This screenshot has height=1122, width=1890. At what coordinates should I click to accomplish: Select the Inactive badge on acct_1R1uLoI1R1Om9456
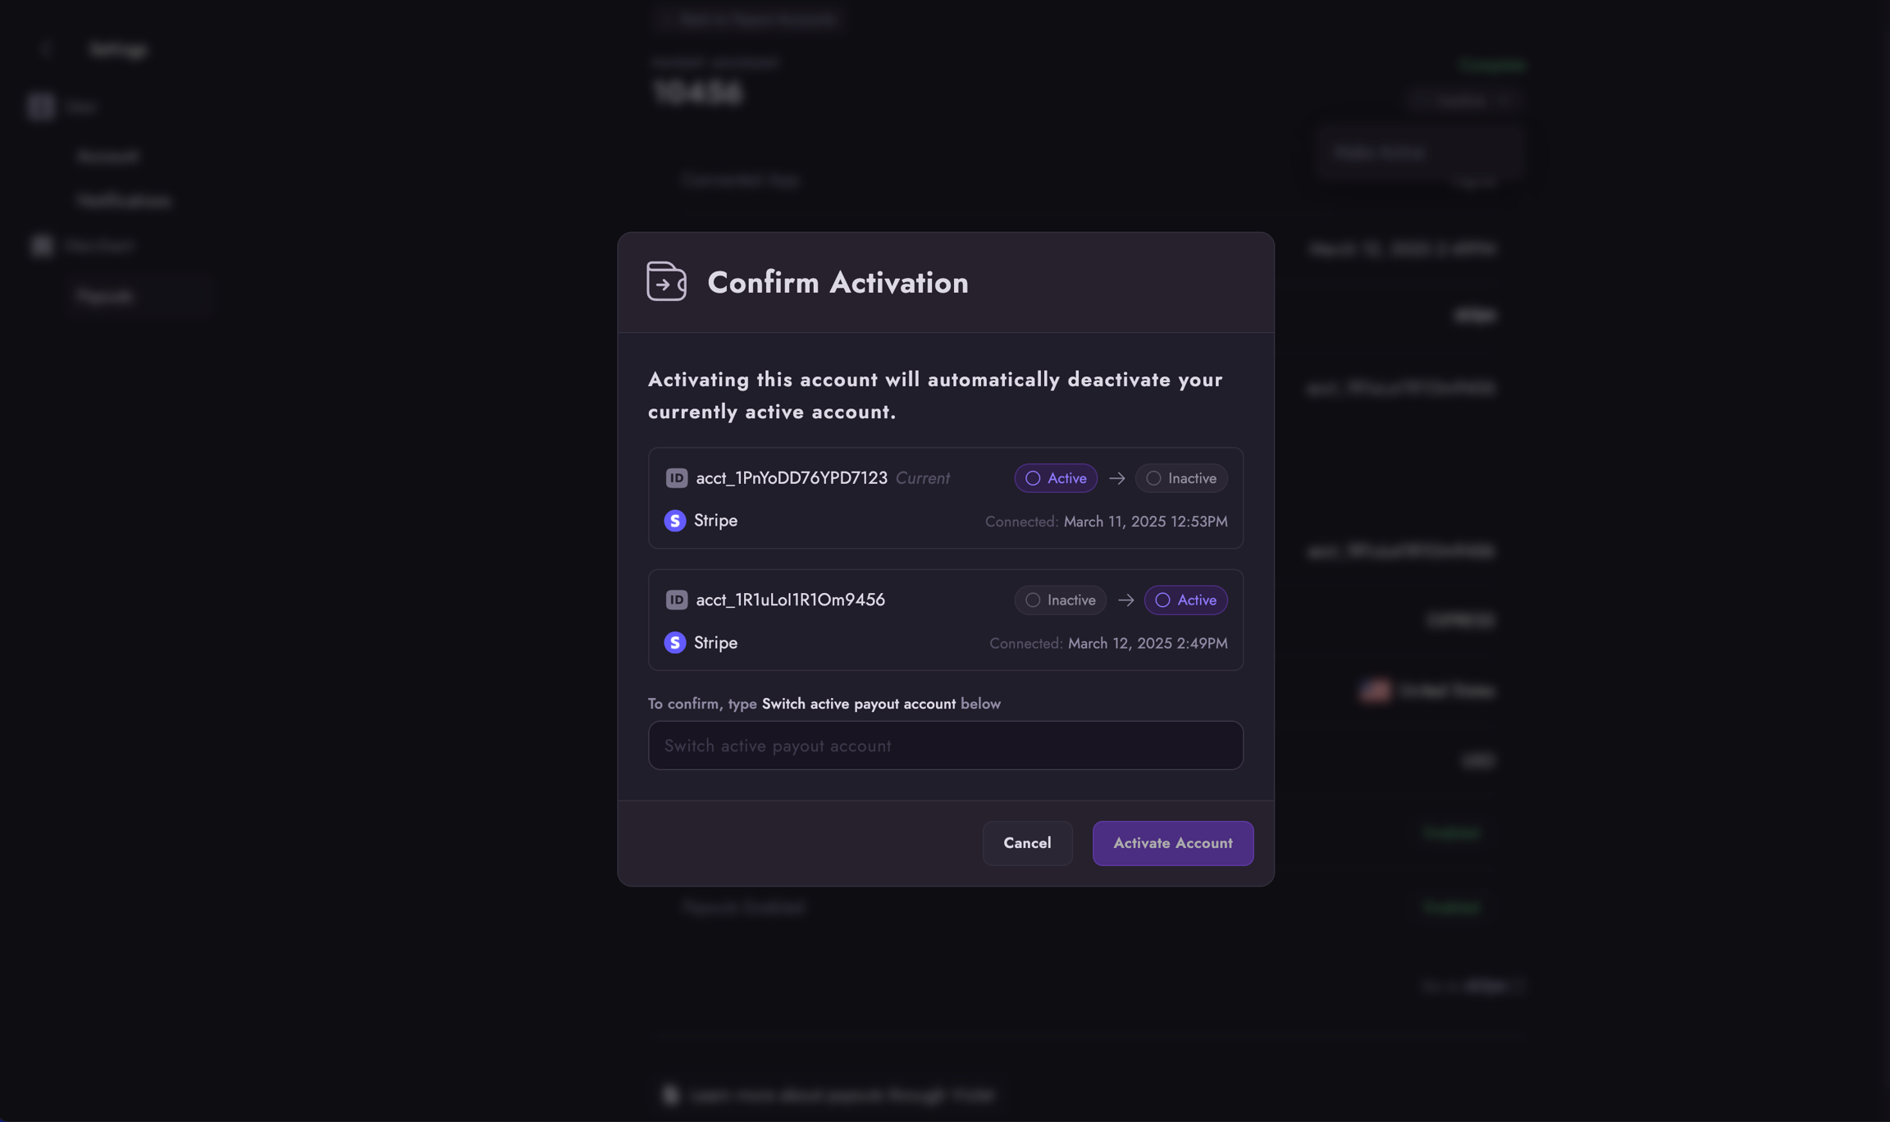coord(1060,600)
